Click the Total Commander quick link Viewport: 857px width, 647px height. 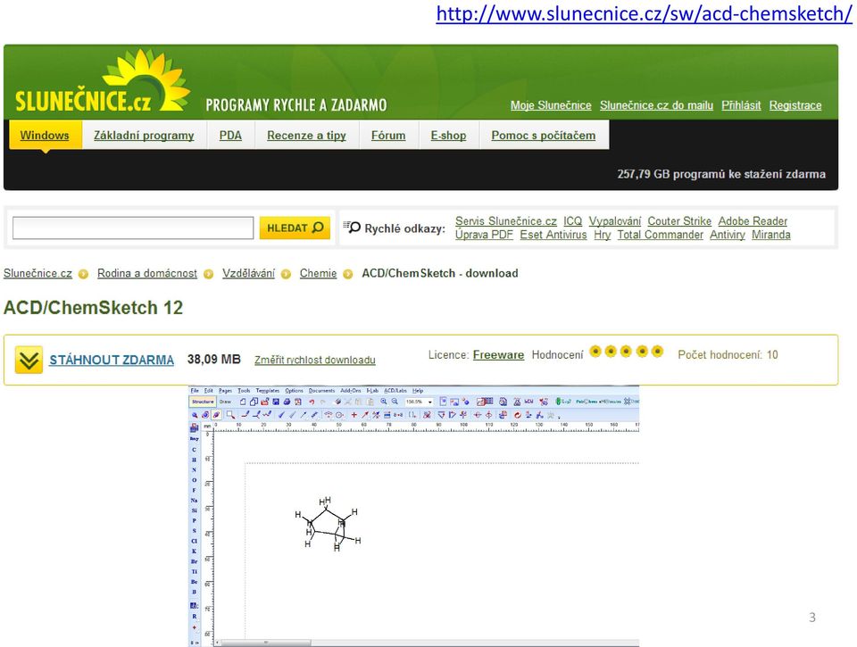pyautogui.click(x=661, y=235)
